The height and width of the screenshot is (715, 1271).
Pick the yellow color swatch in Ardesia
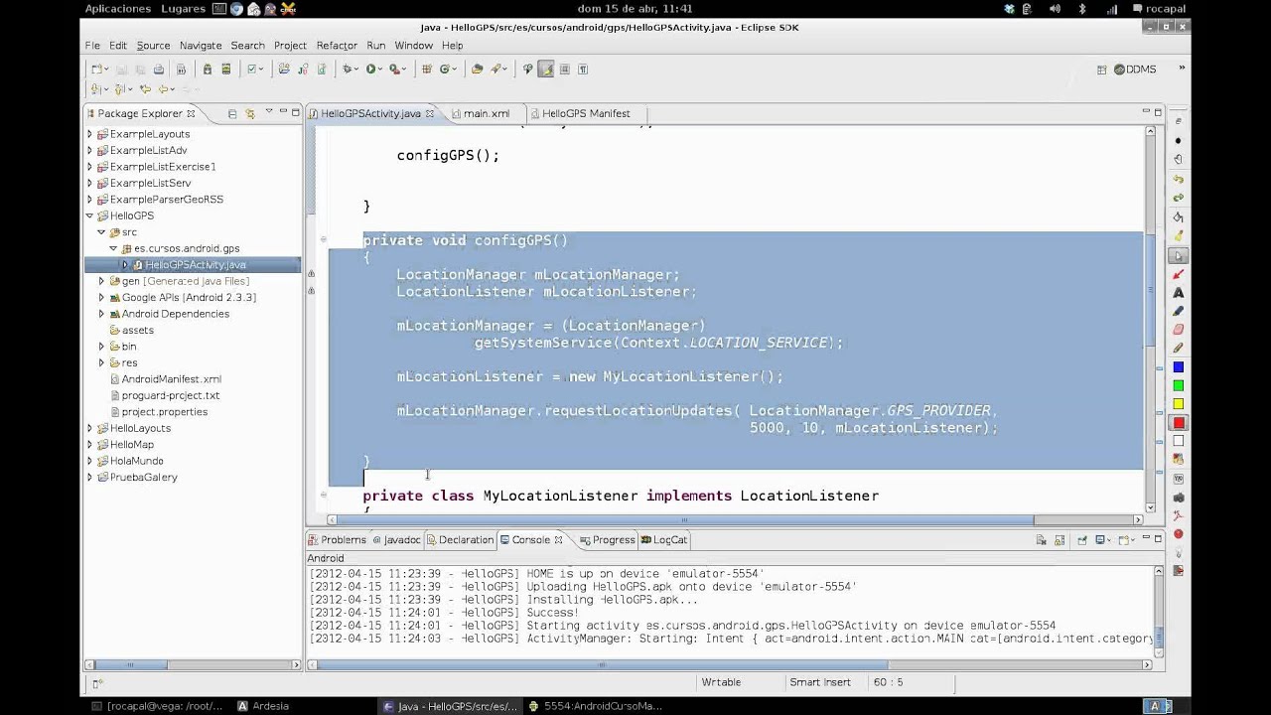coord(1179,403)
